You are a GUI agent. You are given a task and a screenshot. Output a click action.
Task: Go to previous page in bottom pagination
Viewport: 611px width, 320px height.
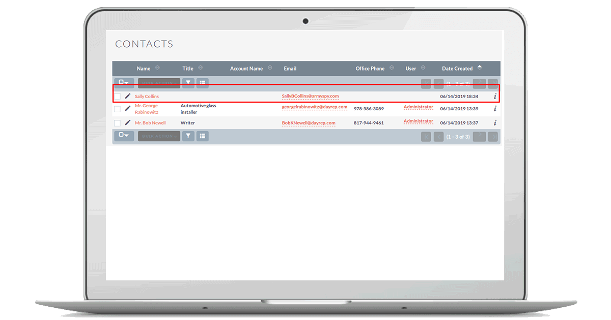(438, 136)
